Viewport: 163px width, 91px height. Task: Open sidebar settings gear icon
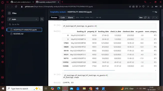(3, 62)
